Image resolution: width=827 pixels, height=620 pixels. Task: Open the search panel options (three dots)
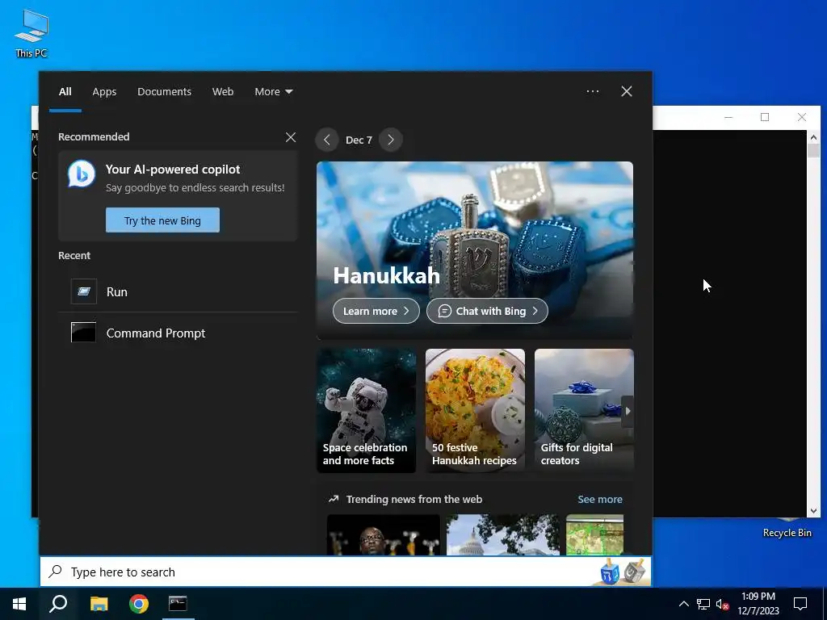pos(592,91)
